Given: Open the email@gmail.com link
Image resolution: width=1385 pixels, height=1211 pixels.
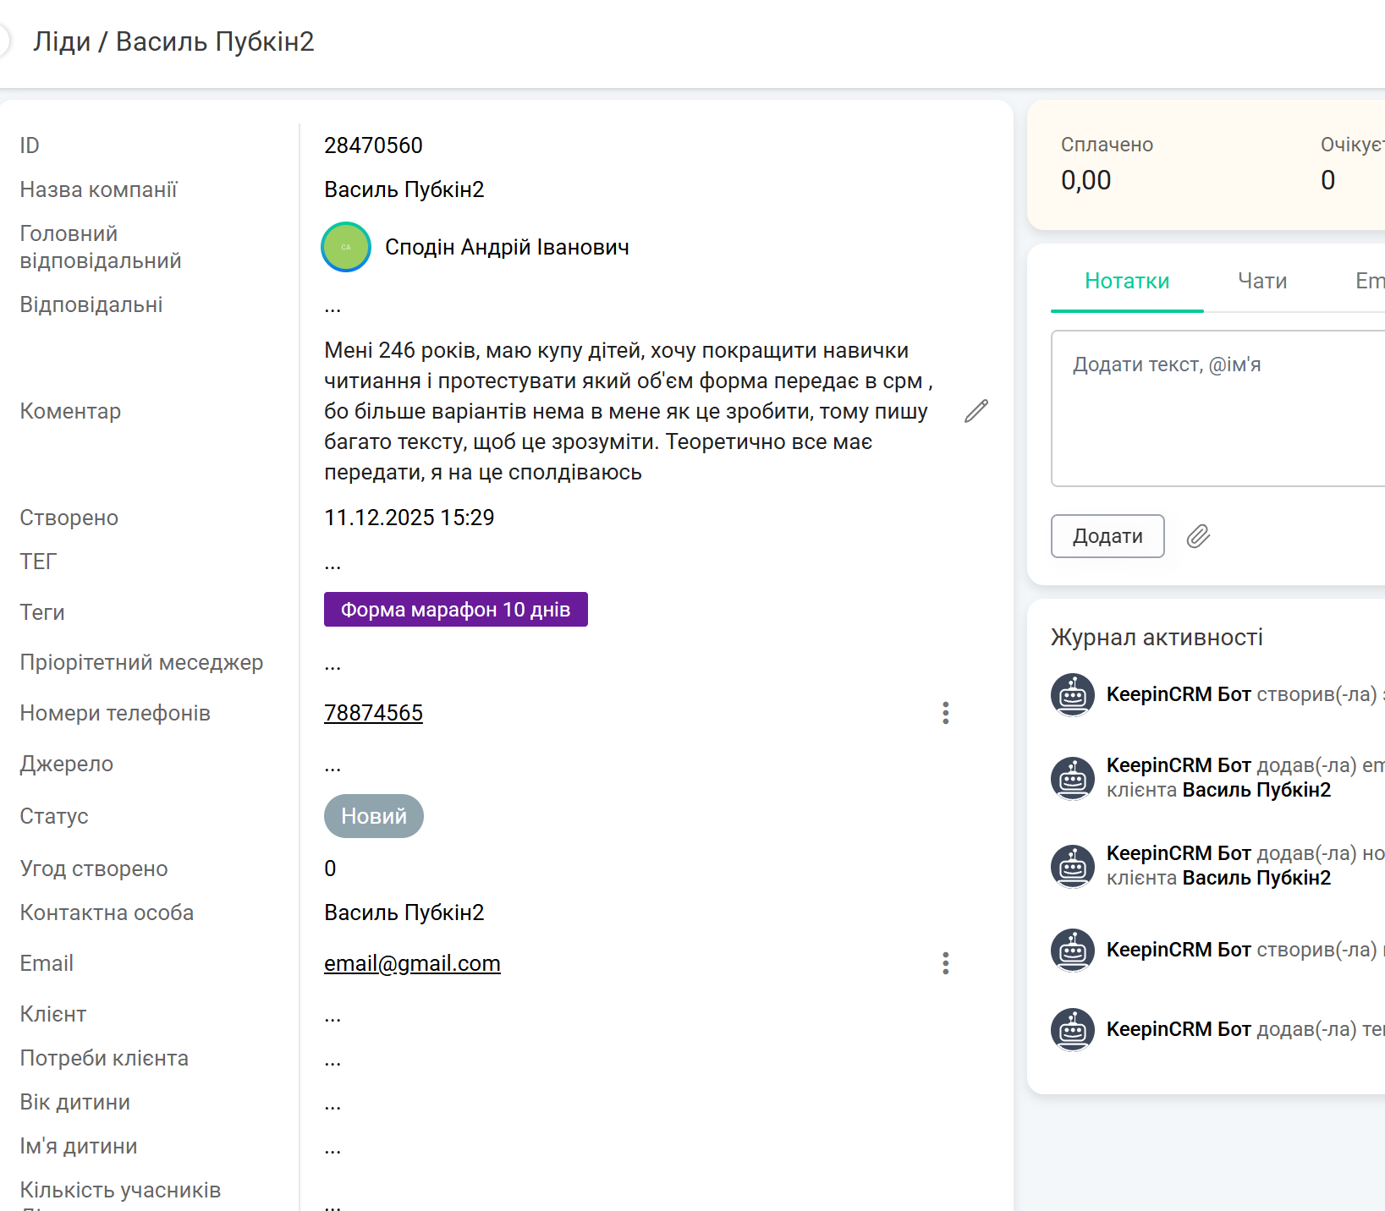Looking at the screenshot, I should (412, 963).
